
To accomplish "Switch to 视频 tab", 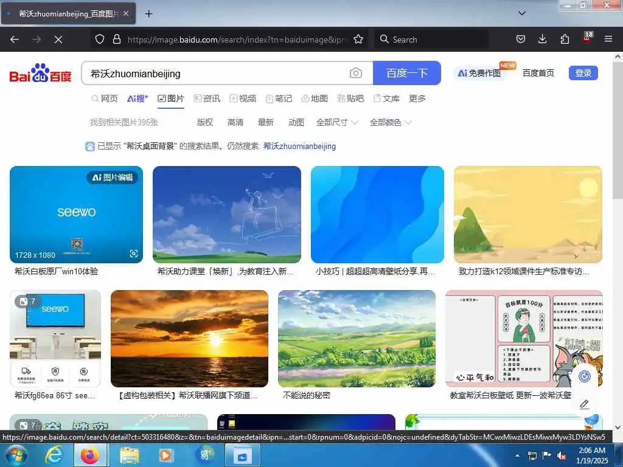I will (243, 99).
